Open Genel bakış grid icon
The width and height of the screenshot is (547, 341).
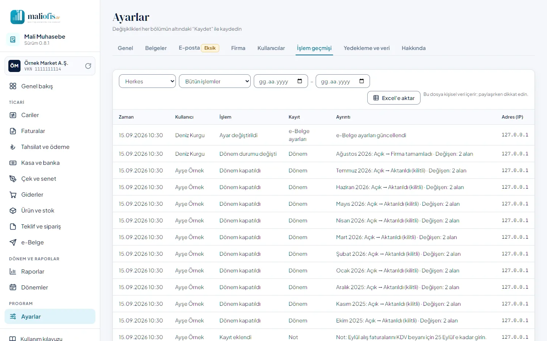13,86
